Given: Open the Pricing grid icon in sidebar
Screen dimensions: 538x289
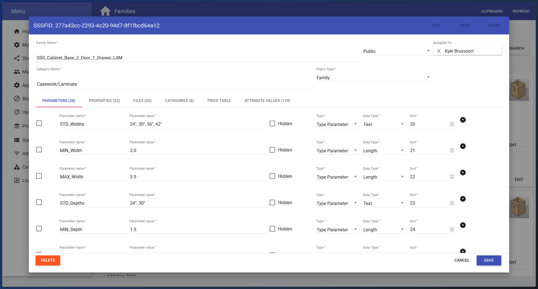Looking at the screenshot, I should coord(17,126).
